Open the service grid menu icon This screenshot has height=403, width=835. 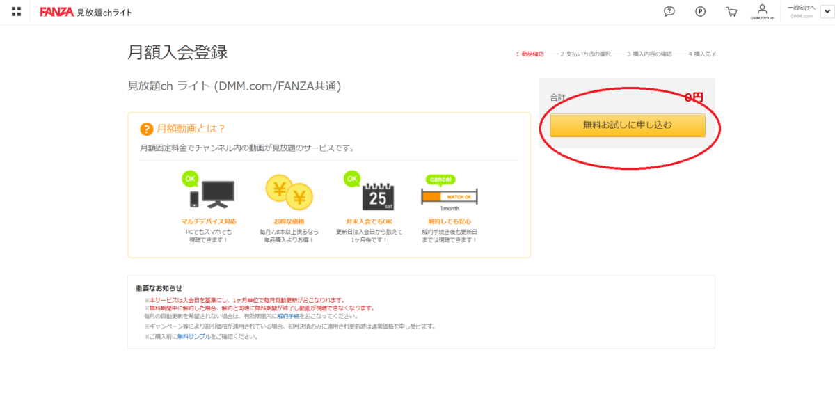[16, 12]
